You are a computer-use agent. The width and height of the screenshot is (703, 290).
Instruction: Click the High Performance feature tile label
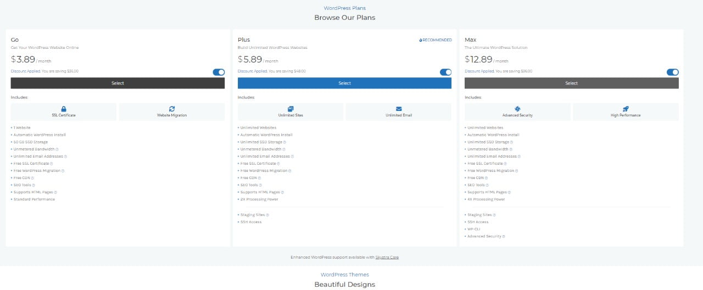point(626,115)
